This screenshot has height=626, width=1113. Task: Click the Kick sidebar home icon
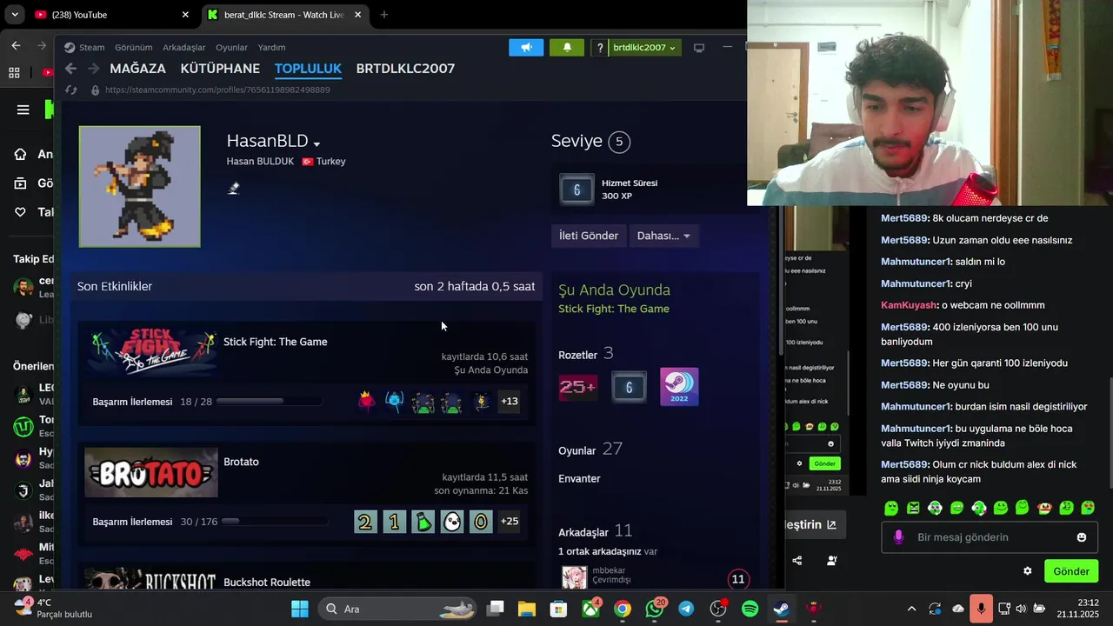point(20,154)
